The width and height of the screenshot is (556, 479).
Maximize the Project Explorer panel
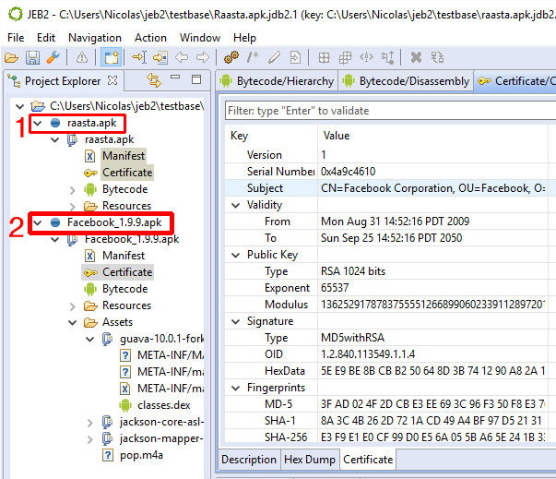click(196, 79)
